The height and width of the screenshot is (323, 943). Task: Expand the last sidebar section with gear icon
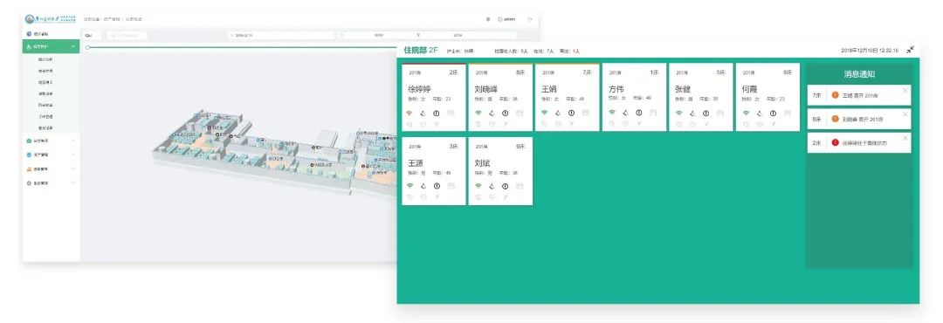[52, 182]
